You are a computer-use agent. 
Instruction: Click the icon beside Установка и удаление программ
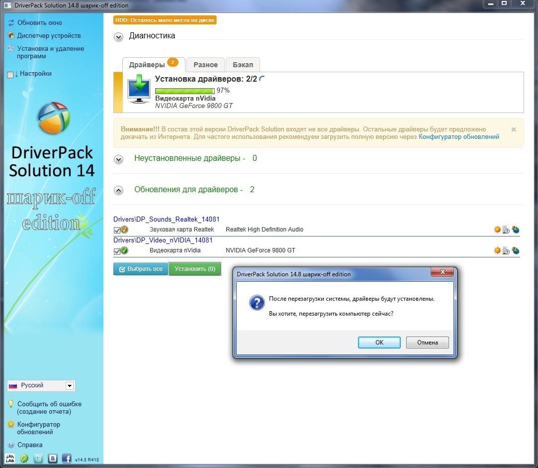[11, 48]
